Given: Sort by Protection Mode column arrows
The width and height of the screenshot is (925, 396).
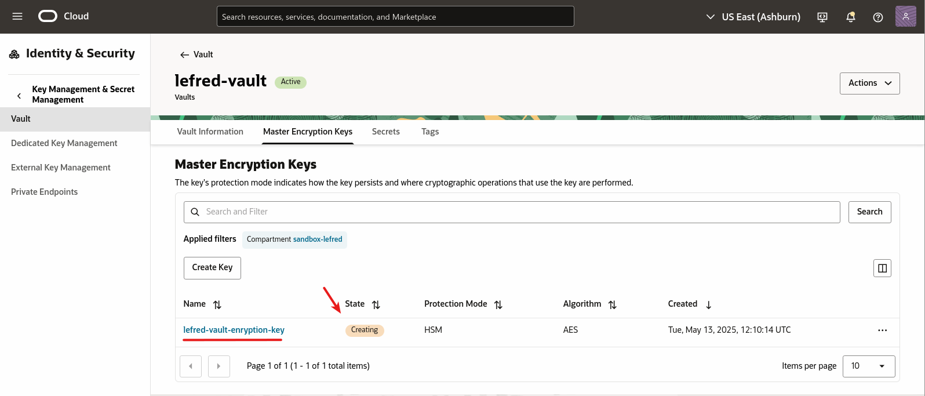Looking at the screenshot, I should (x=498, y=304).
